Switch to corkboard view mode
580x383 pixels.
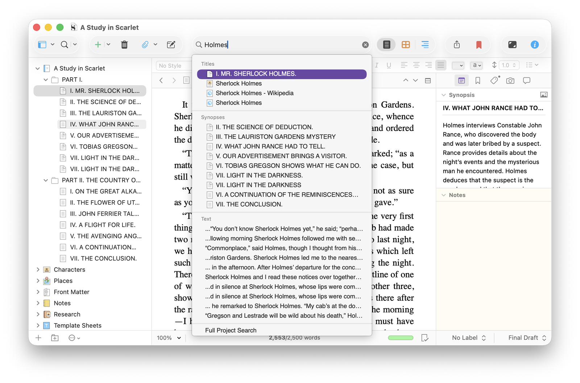(x=406, y=45)
